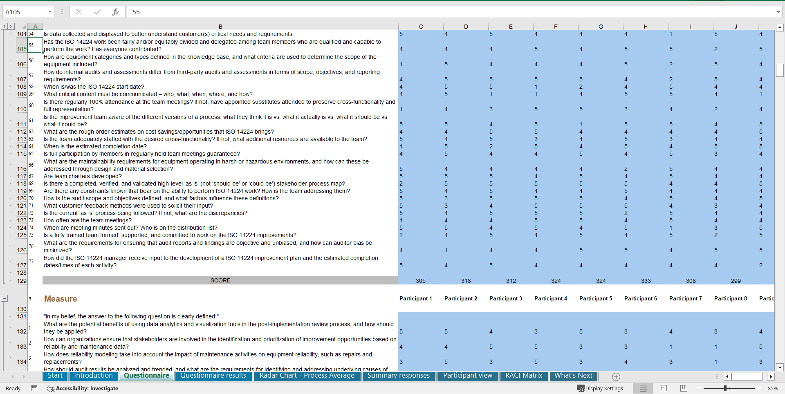Select the Measure heading cell
The width and height of the screenshot is (785, 394).
[x=220, y=299]
